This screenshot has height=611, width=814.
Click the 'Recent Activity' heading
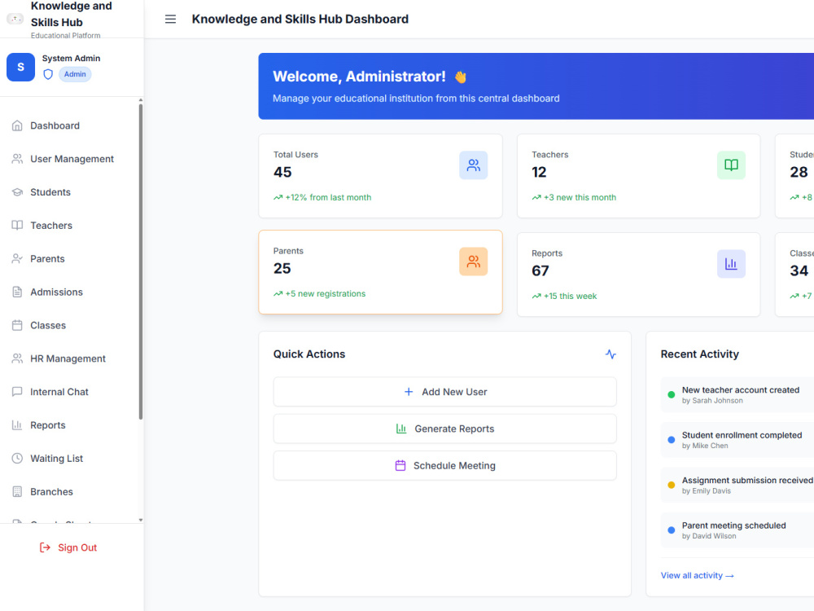[700, 354]
